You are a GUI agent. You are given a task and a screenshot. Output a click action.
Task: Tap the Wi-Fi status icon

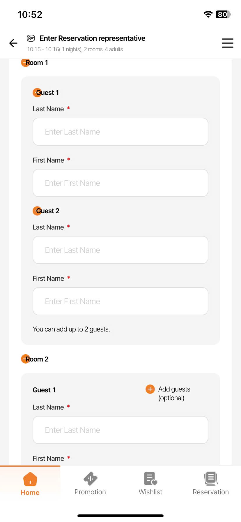point(208,14)
